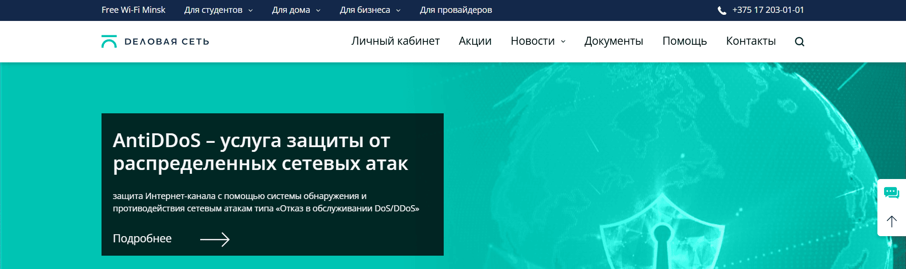Call phone number +375 17 203-01-01
The width and height of the screenshot is (906, 269).
(768, 10)
